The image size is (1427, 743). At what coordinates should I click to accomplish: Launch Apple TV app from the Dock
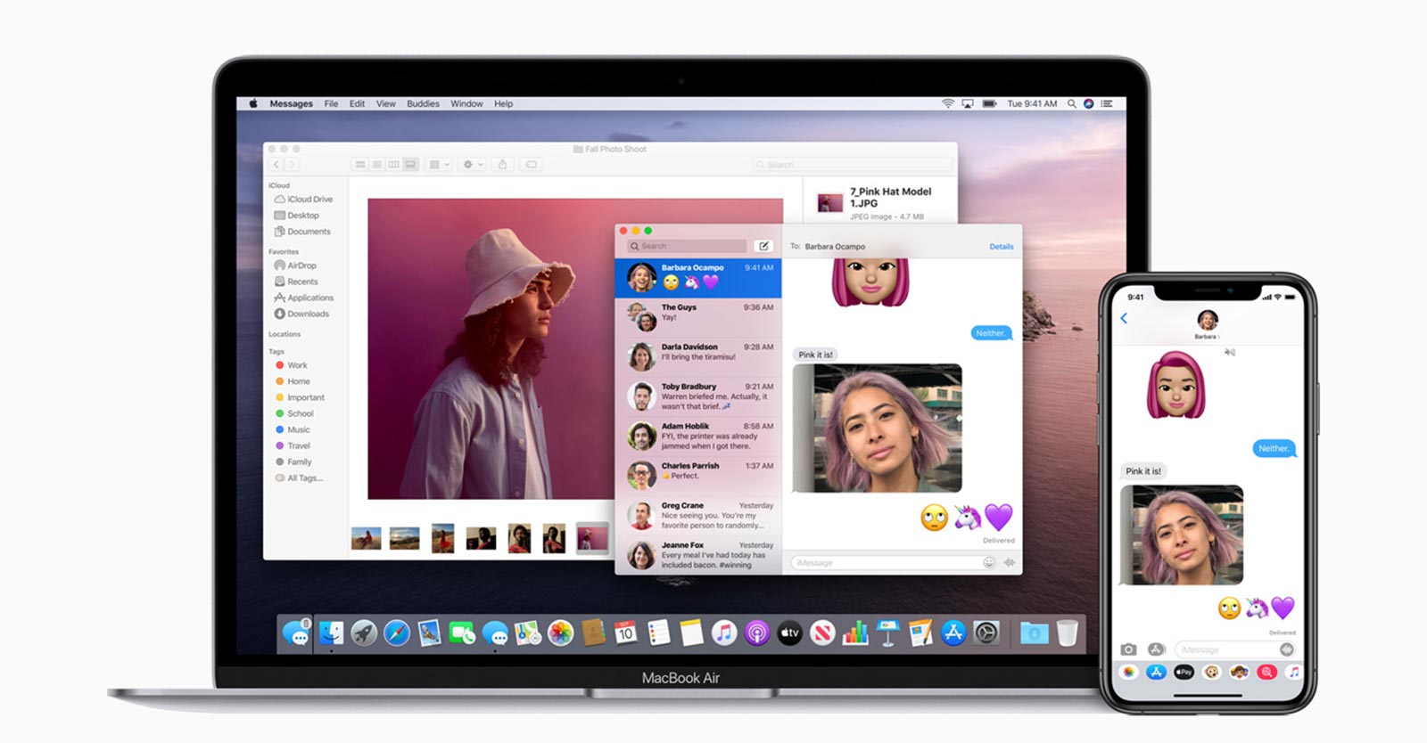click(x=789, y=633)
